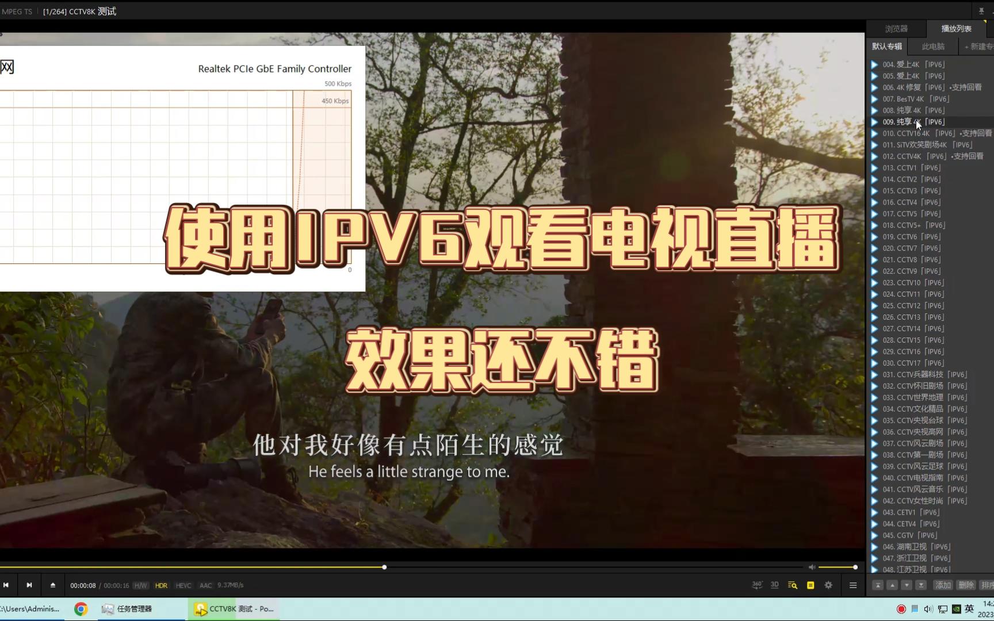This screenshot has width=994, height=621.
Task: Click the CCTV8K PotPlayer taskbar button
Action: pyautogui.click(x=234, y=609)
